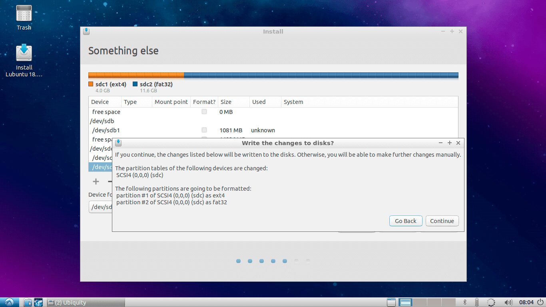Select the /dev/sdb1 partition row
546x307 pixels.
tap(106, 130)
